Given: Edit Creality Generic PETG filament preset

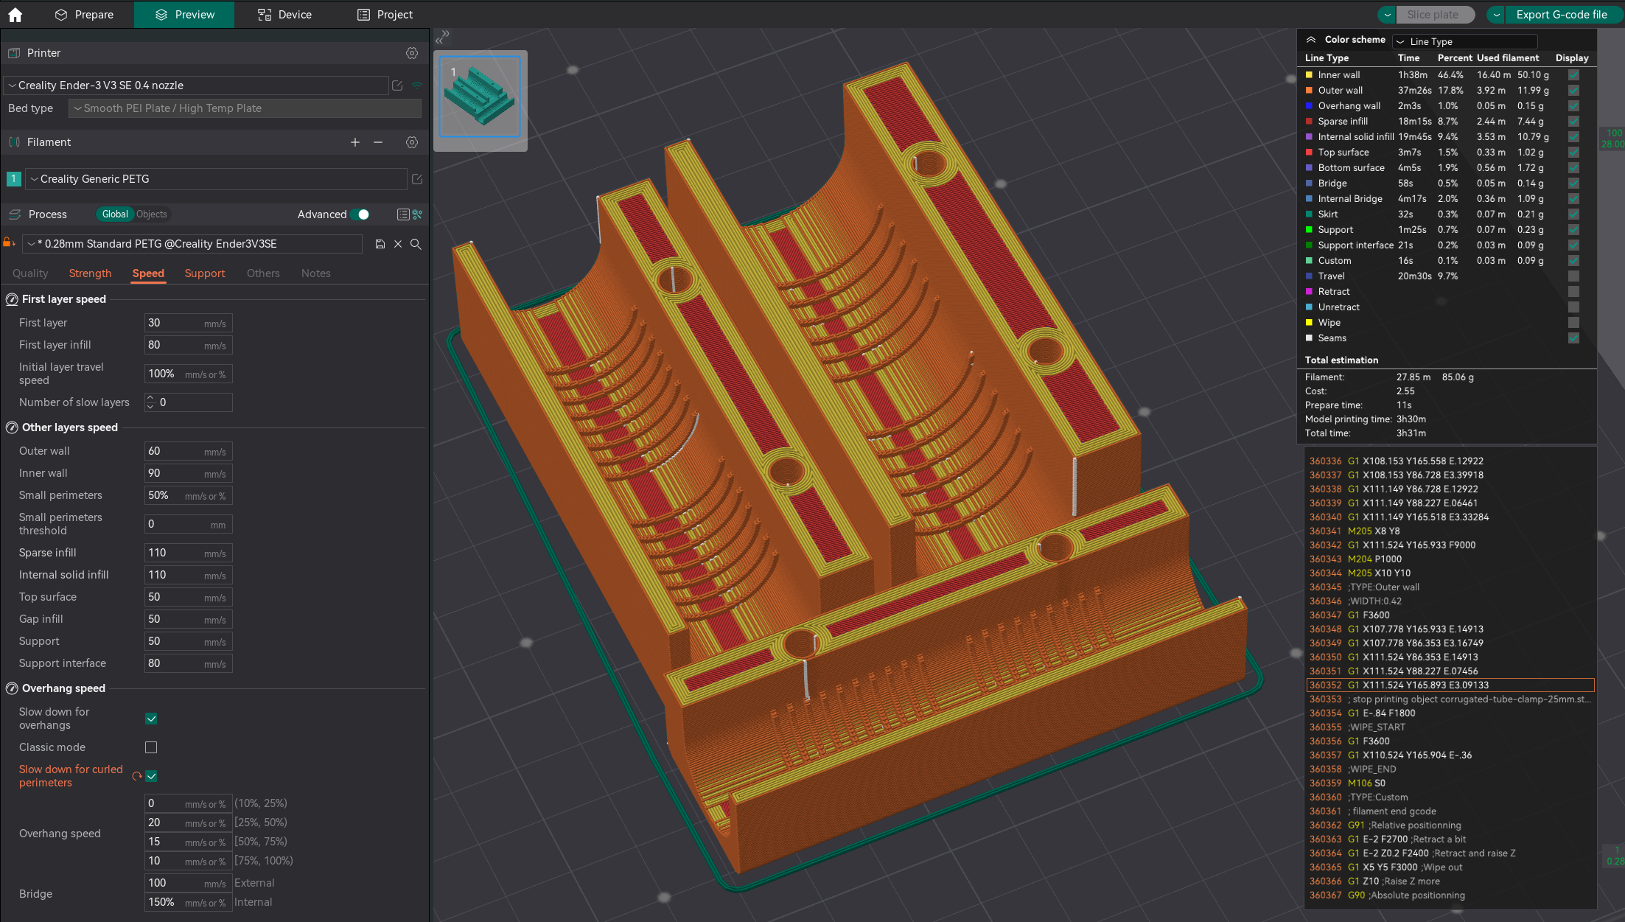Looking at the screenshot, I should click(417, 179).
